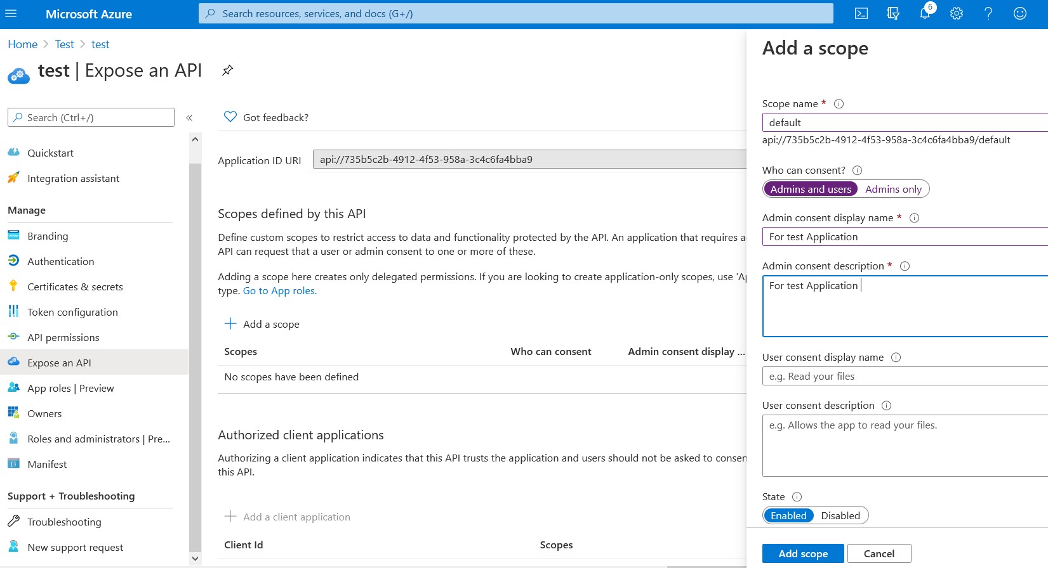Screen dimensions: 1048x568
Task: Pin the Expose an API blade
Action: click(228, 70)
